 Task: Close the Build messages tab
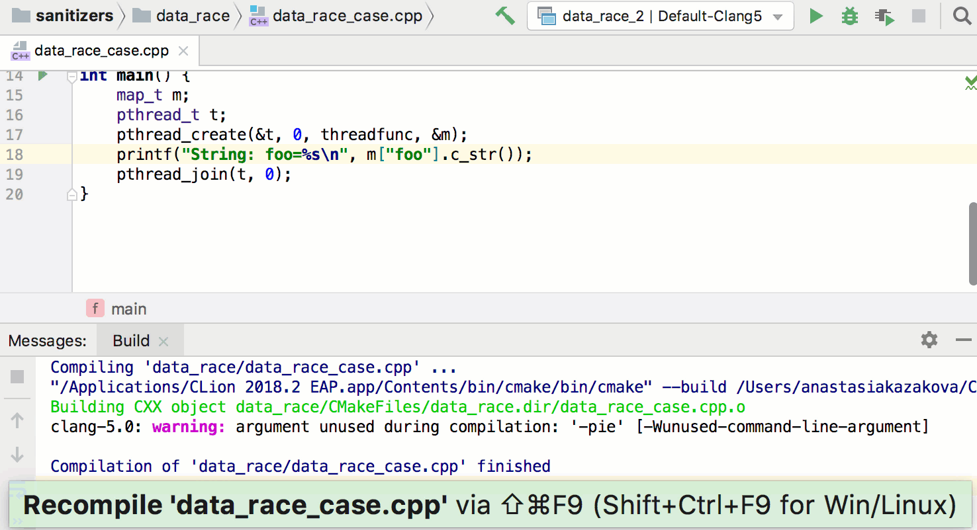(x=163, y=342)
